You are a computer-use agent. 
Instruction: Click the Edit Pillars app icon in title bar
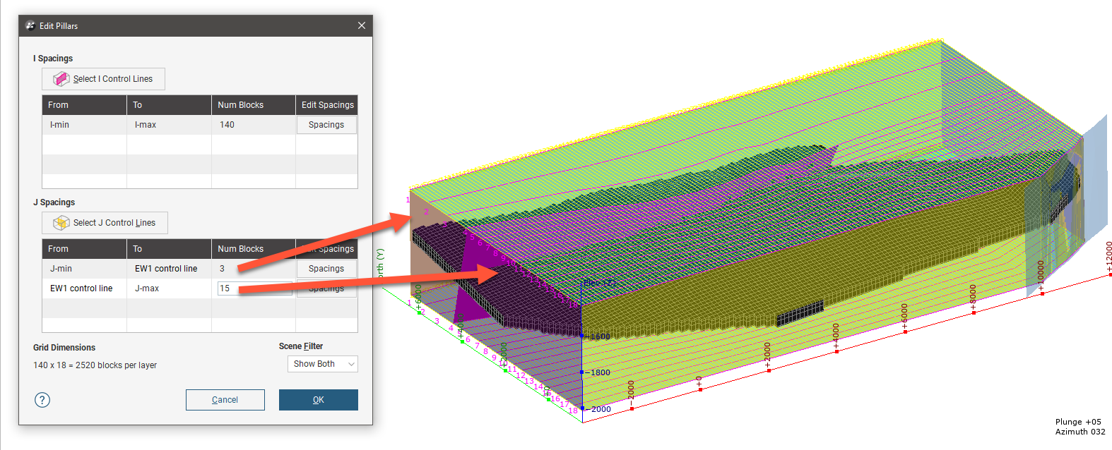(30, 26)
